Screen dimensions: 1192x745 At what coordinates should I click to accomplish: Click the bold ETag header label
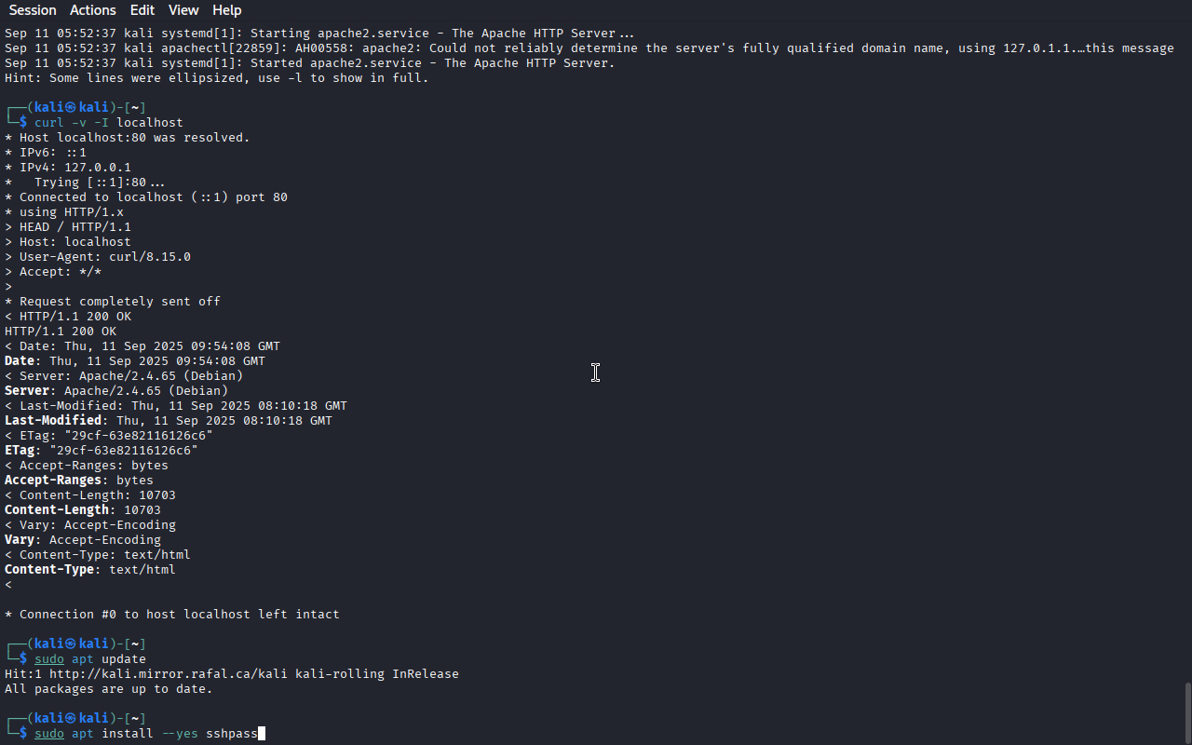click(20, 451)
